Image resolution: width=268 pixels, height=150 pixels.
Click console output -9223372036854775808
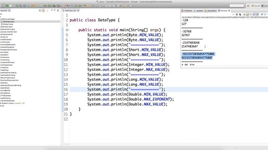[x=198, y=54]
